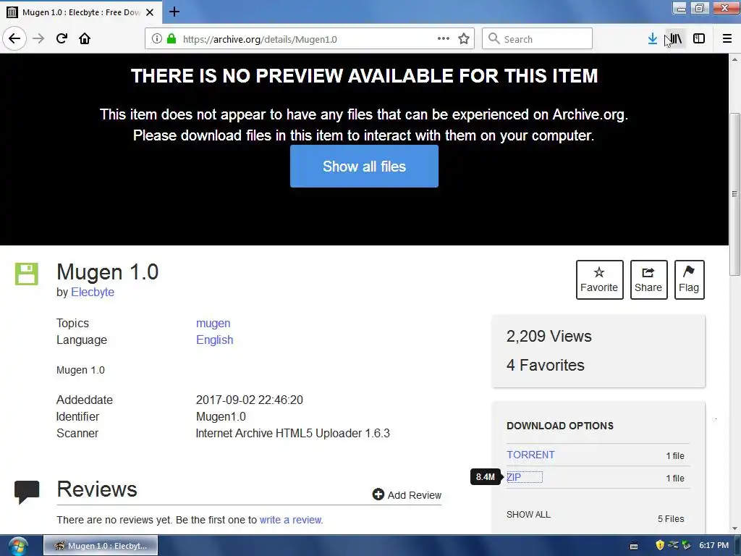The width and height of the screenshot is (741, 556).
Task: Click scrollbar up arrow
Action: (734, 59)
